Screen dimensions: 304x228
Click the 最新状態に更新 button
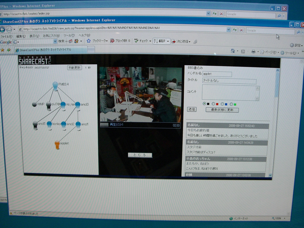(222, 110)
